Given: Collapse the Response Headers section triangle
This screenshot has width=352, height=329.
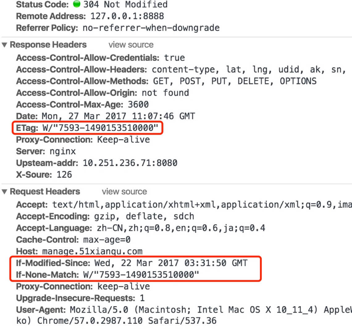Looking at the screenshot, I should pyautogui.click(x=4, y=45).
